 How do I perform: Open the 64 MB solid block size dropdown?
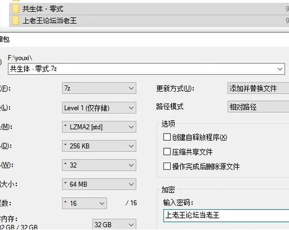pos(99,184)
